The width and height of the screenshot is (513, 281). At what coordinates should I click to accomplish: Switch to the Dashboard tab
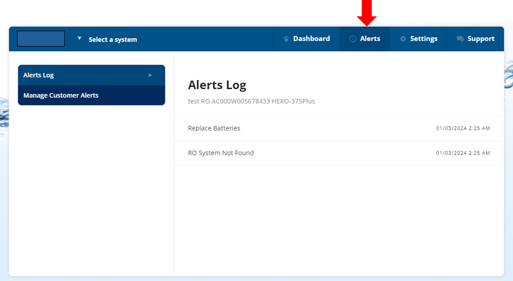[x=306, y=39]
